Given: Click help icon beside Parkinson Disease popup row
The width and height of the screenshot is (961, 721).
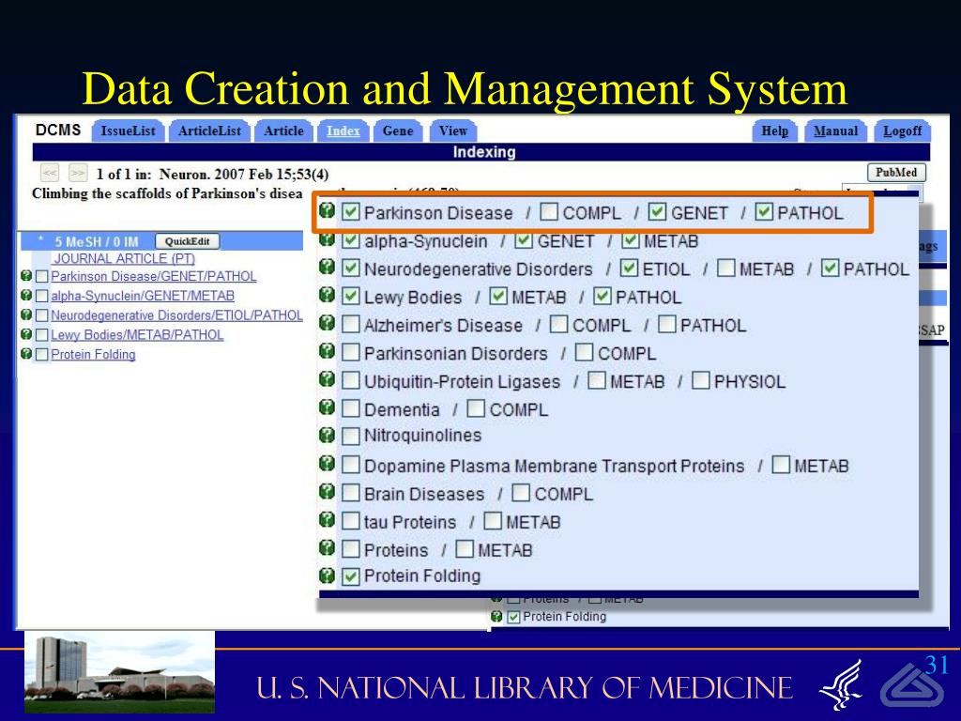Looking at the screenshot, I should point(328,211).
